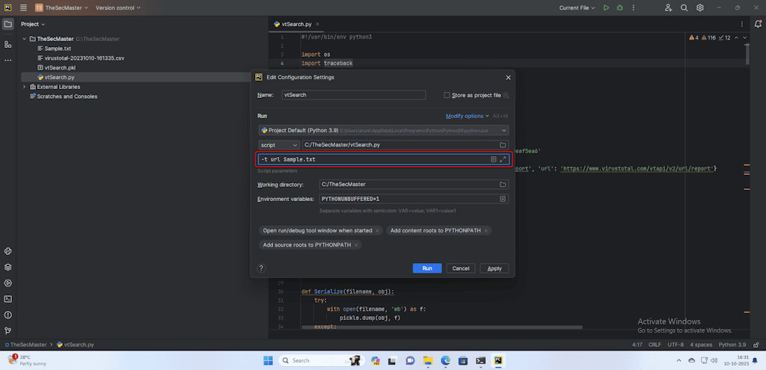Click Cancel button in dialog

pyautogui.click(x=461, y=268)
